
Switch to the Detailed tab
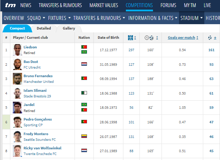(44, 28)
